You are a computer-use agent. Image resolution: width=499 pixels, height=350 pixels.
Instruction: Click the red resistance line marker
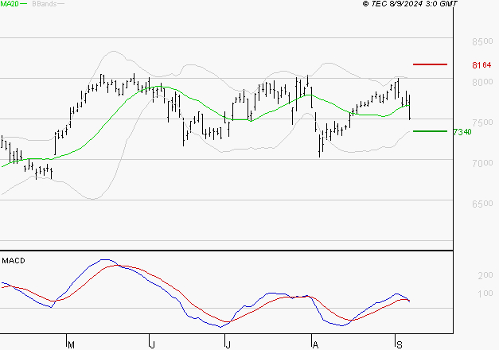point(430,64)
